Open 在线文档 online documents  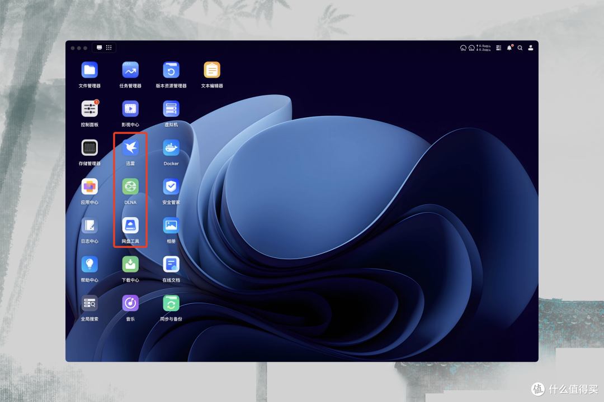click(x=171, y=264)
